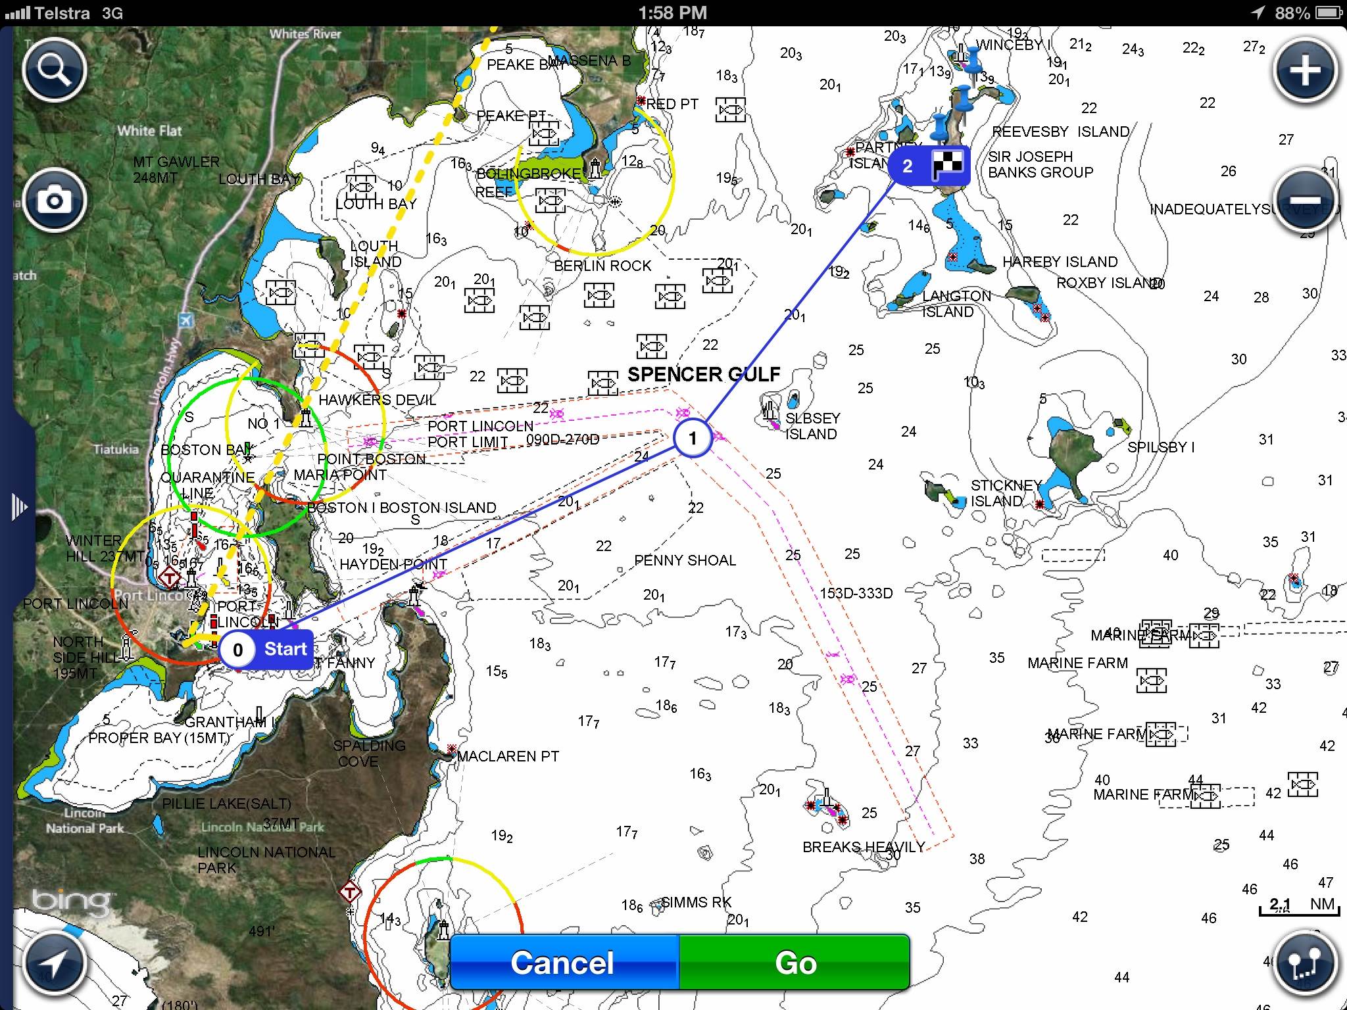Tap the lighthouse symbol at Bolingbroke Reef

pos(595,168)
